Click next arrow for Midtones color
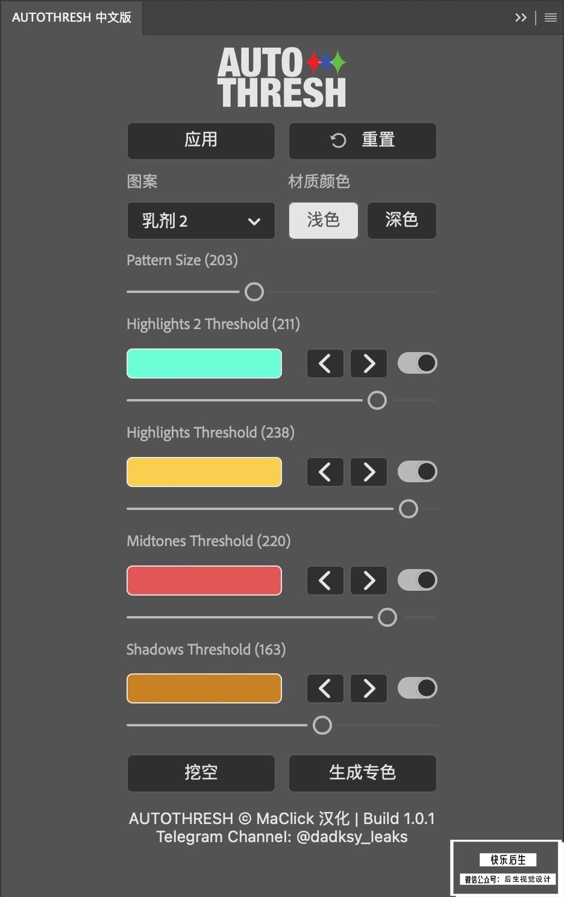Screen dimensions: 564x897 (x=369, y=581)
